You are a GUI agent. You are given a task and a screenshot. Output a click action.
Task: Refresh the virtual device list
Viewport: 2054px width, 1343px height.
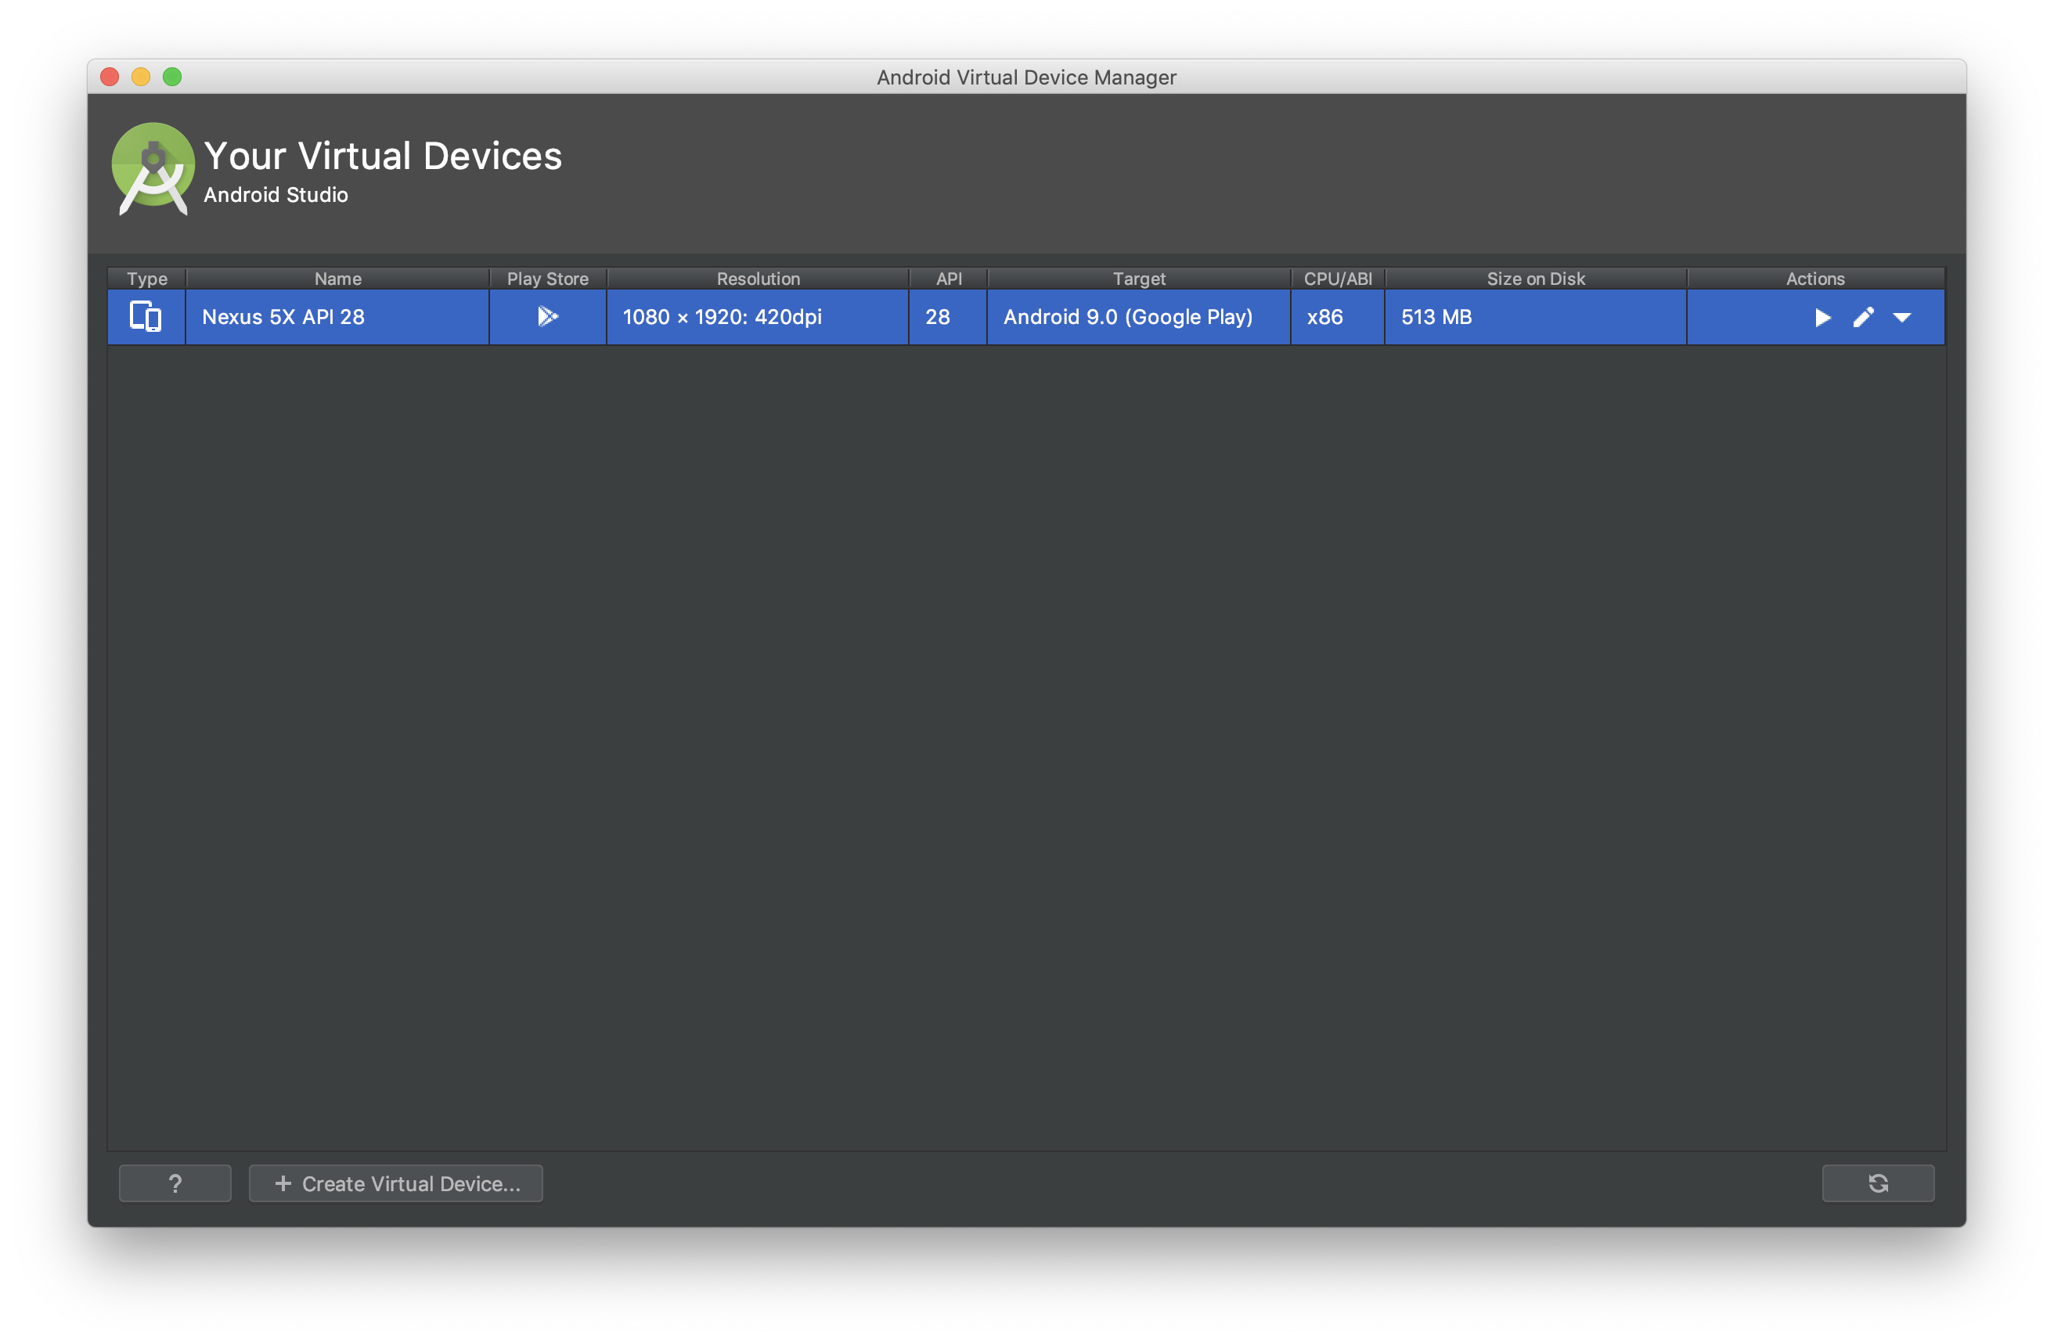(1878, 1183)
